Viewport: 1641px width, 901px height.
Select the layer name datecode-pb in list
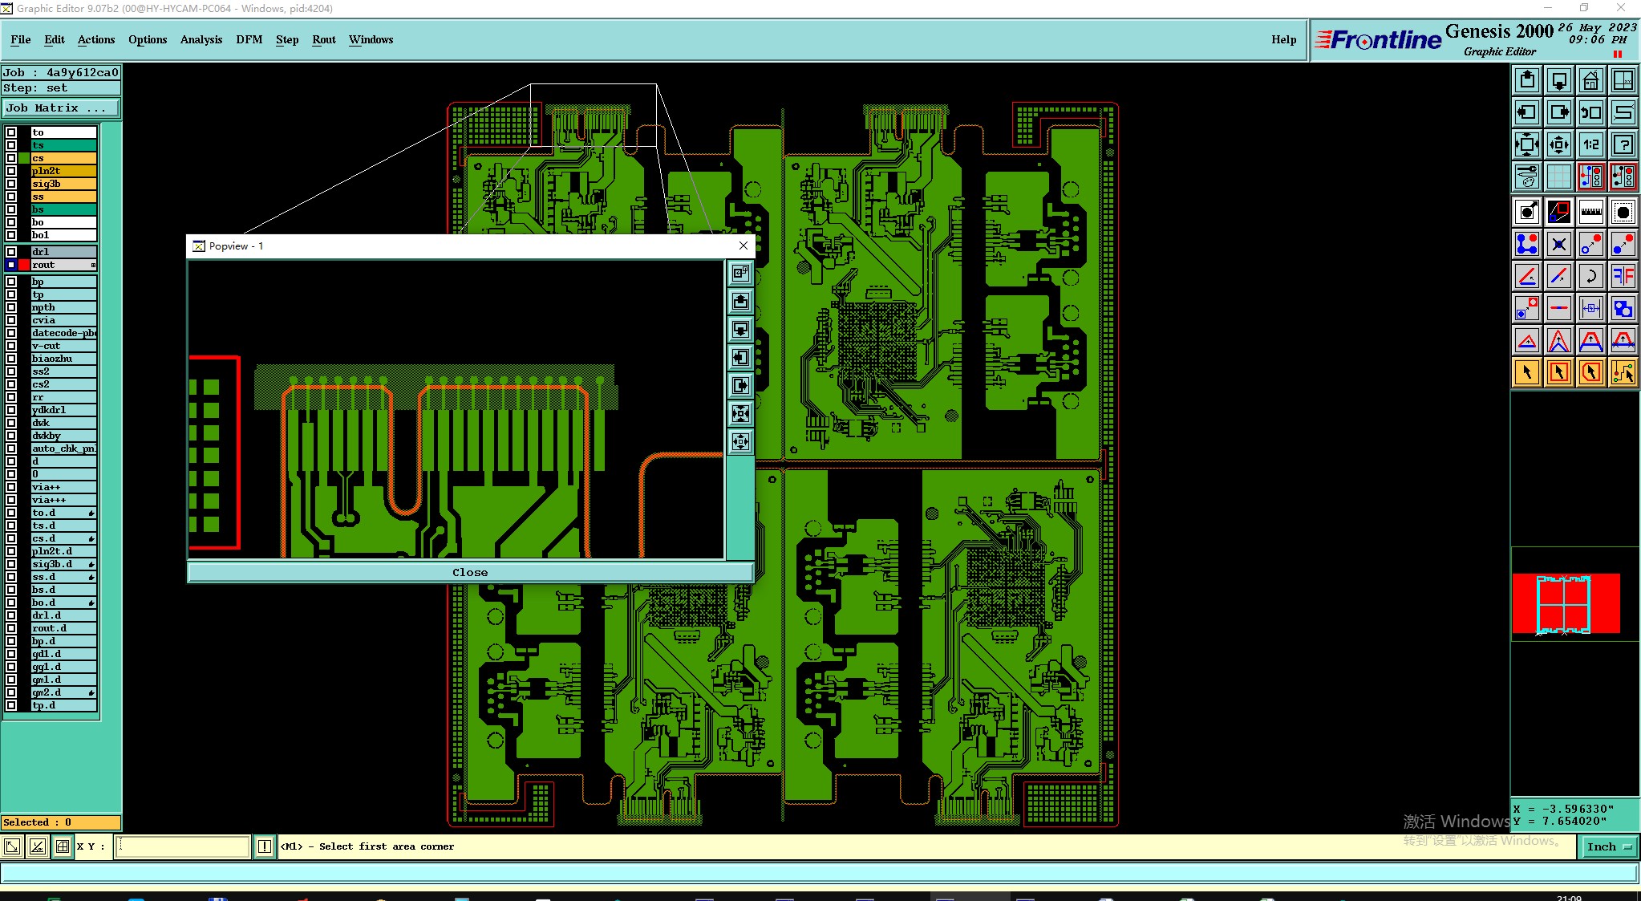[x=64, y=333]
